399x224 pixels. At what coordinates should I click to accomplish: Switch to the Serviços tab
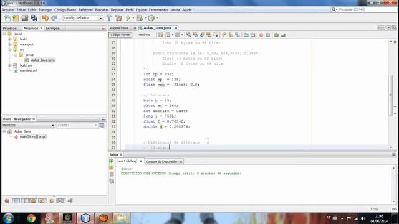[x=52, y=28]
